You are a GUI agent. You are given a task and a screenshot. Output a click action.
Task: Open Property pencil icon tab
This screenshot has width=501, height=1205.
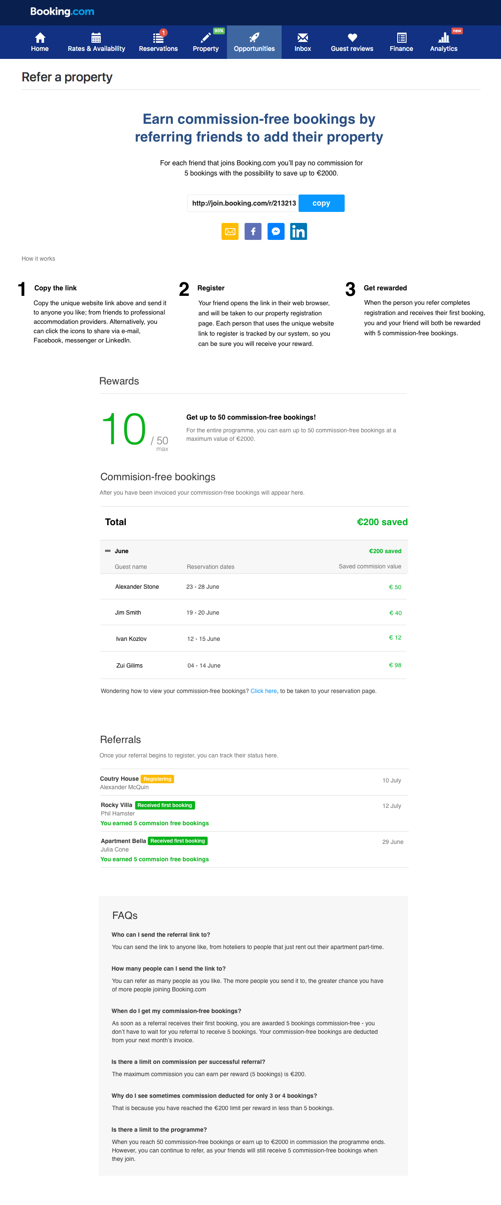[x=206, y=42]
